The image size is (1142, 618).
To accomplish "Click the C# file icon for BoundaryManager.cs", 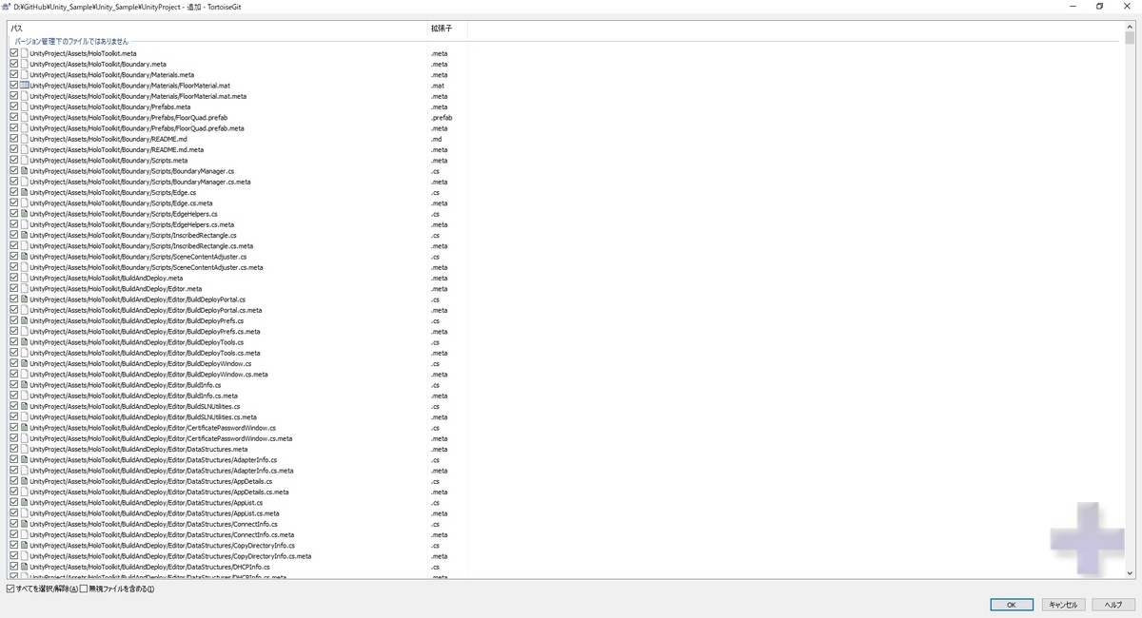I will click(25, 171).
